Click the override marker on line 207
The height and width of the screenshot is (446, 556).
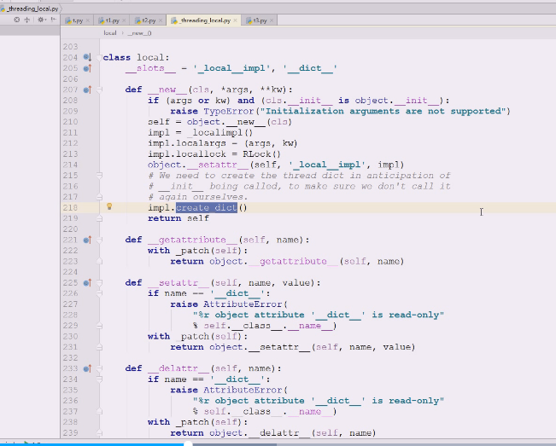[x=87, y=90]
